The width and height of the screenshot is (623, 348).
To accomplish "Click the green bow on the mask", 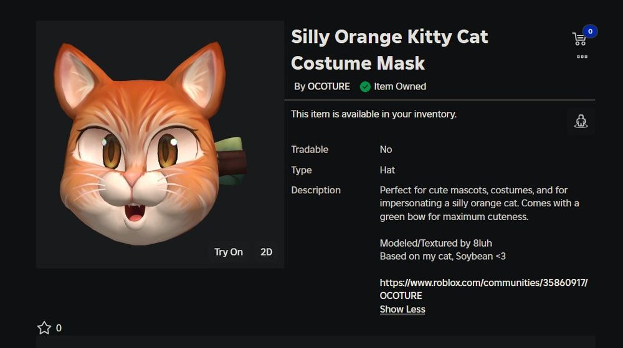I will (x=231, y=160).
